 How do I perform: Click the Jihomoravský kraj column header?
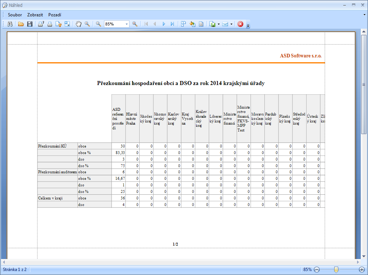click(x=160, y=119)
